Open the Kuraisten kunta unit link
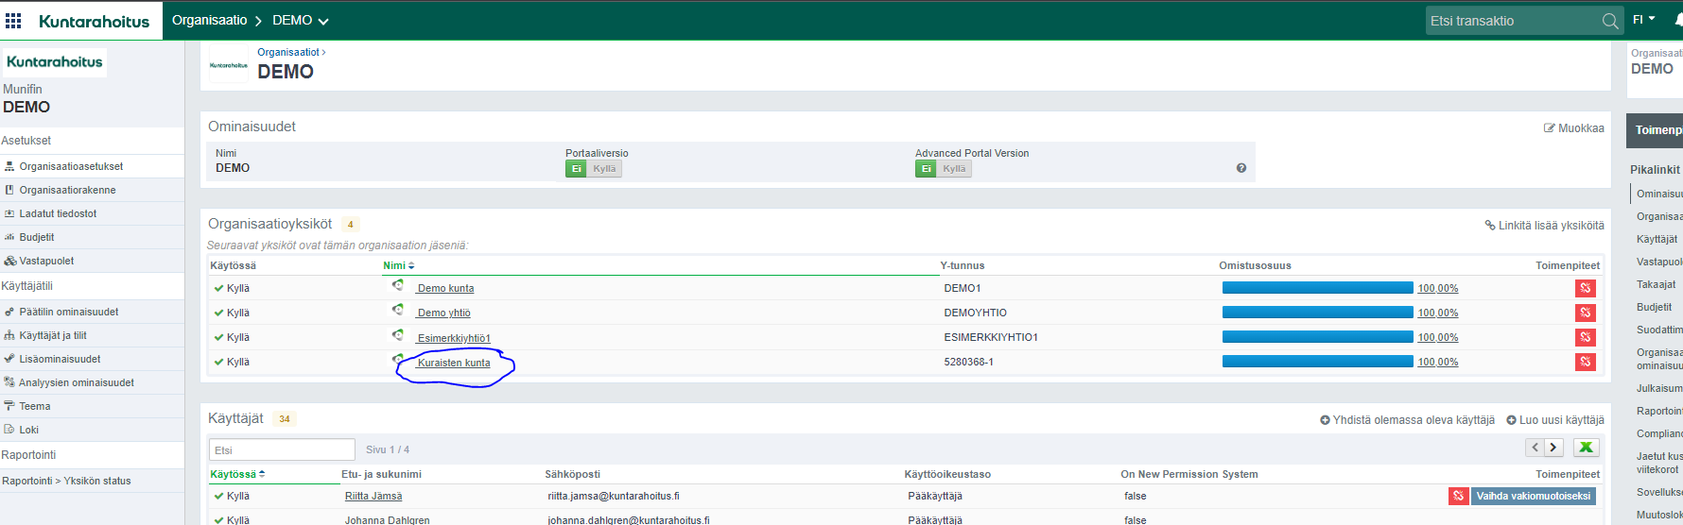This screenshot has width=1683, height=525. (x=454, y=363)
